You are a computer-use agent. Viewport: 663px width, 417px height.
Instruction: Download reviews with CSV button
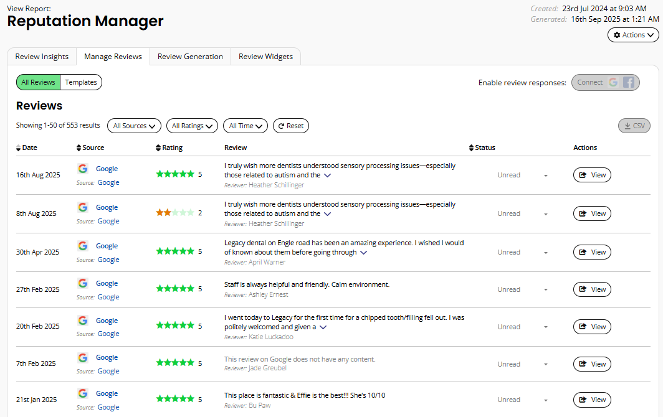[x=634, y=126]
